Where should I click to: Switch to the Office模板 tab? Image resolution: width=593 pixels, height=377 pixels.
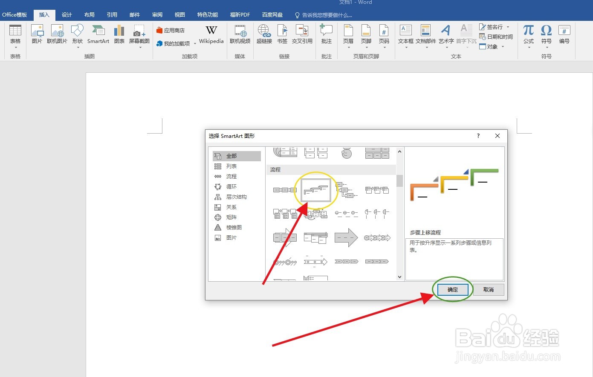pos(14,15)
